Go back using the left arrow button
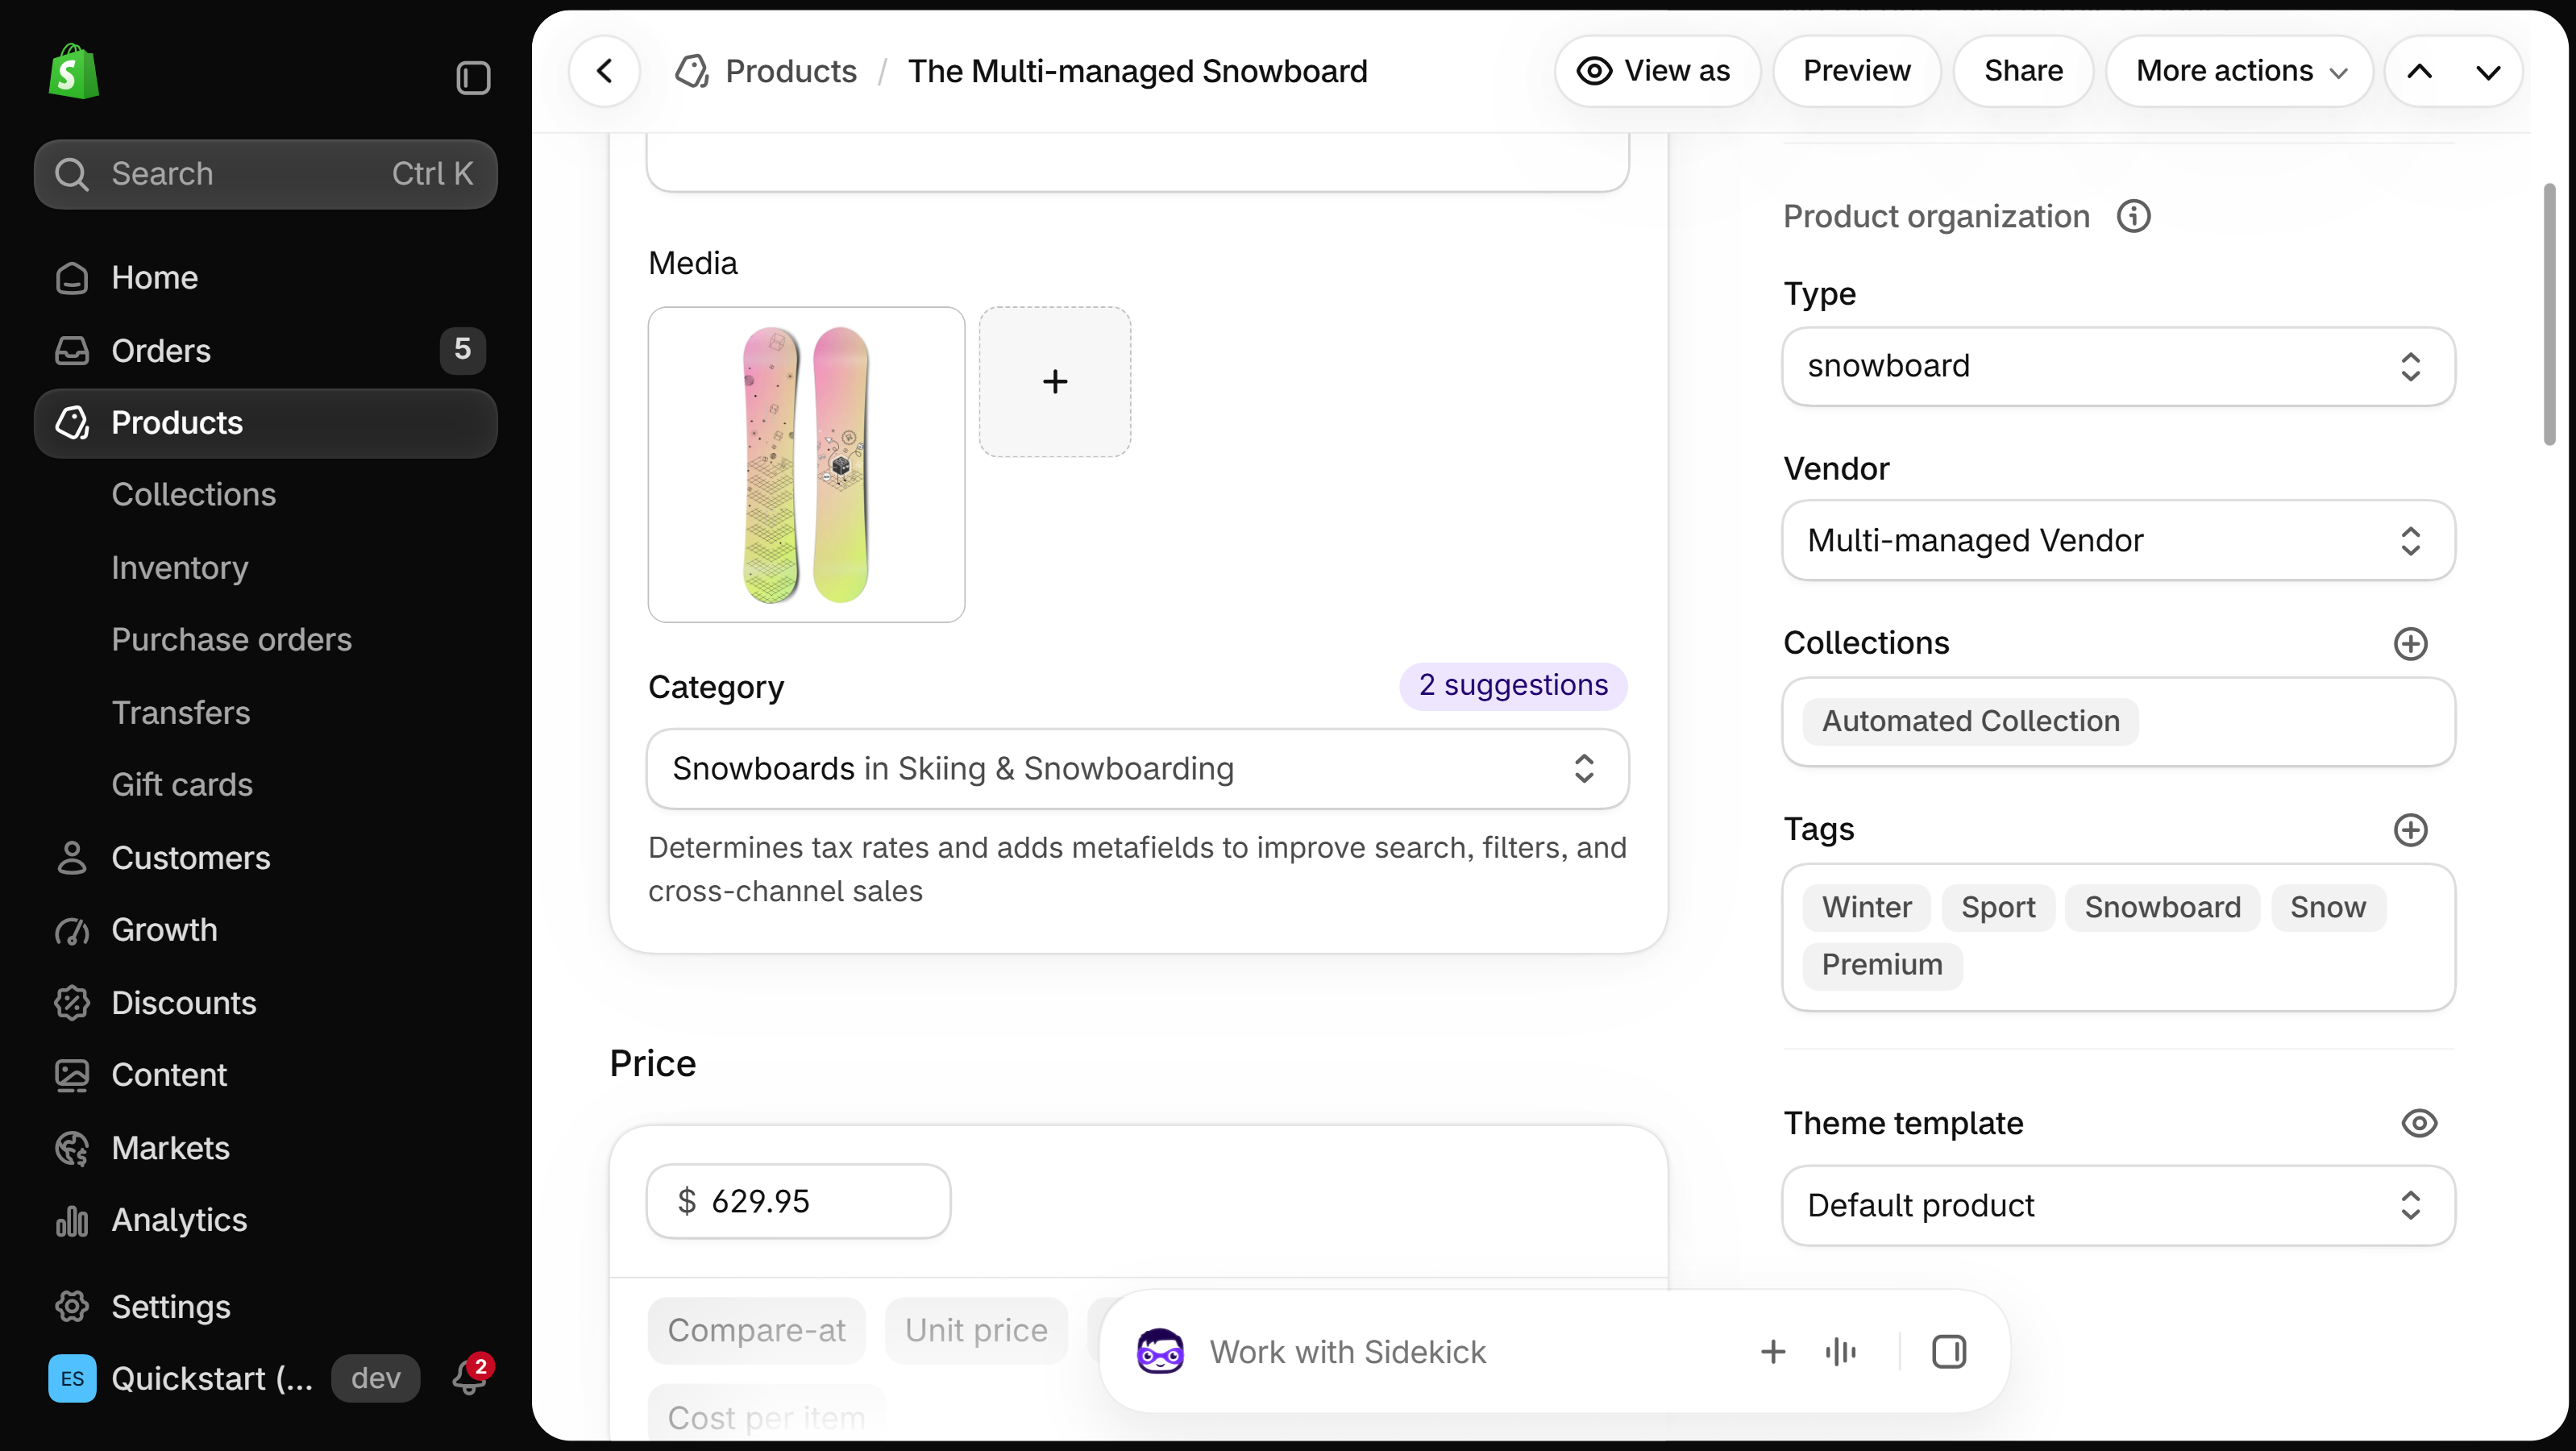 [604, 71]
